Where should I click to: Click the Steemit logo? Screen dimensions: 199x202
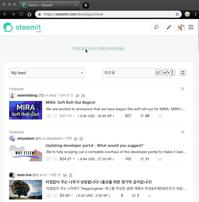pyautogui.click(x=22, y=27)
